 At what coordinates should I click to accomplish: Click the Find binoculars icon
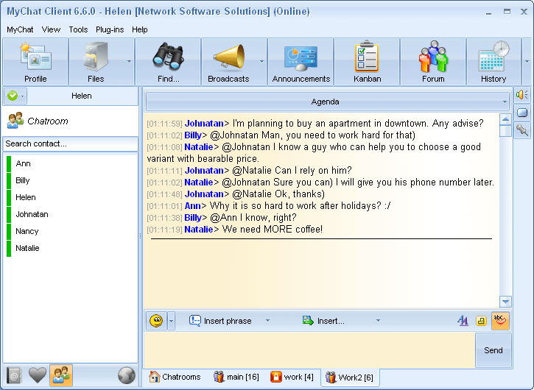[168, 61]
